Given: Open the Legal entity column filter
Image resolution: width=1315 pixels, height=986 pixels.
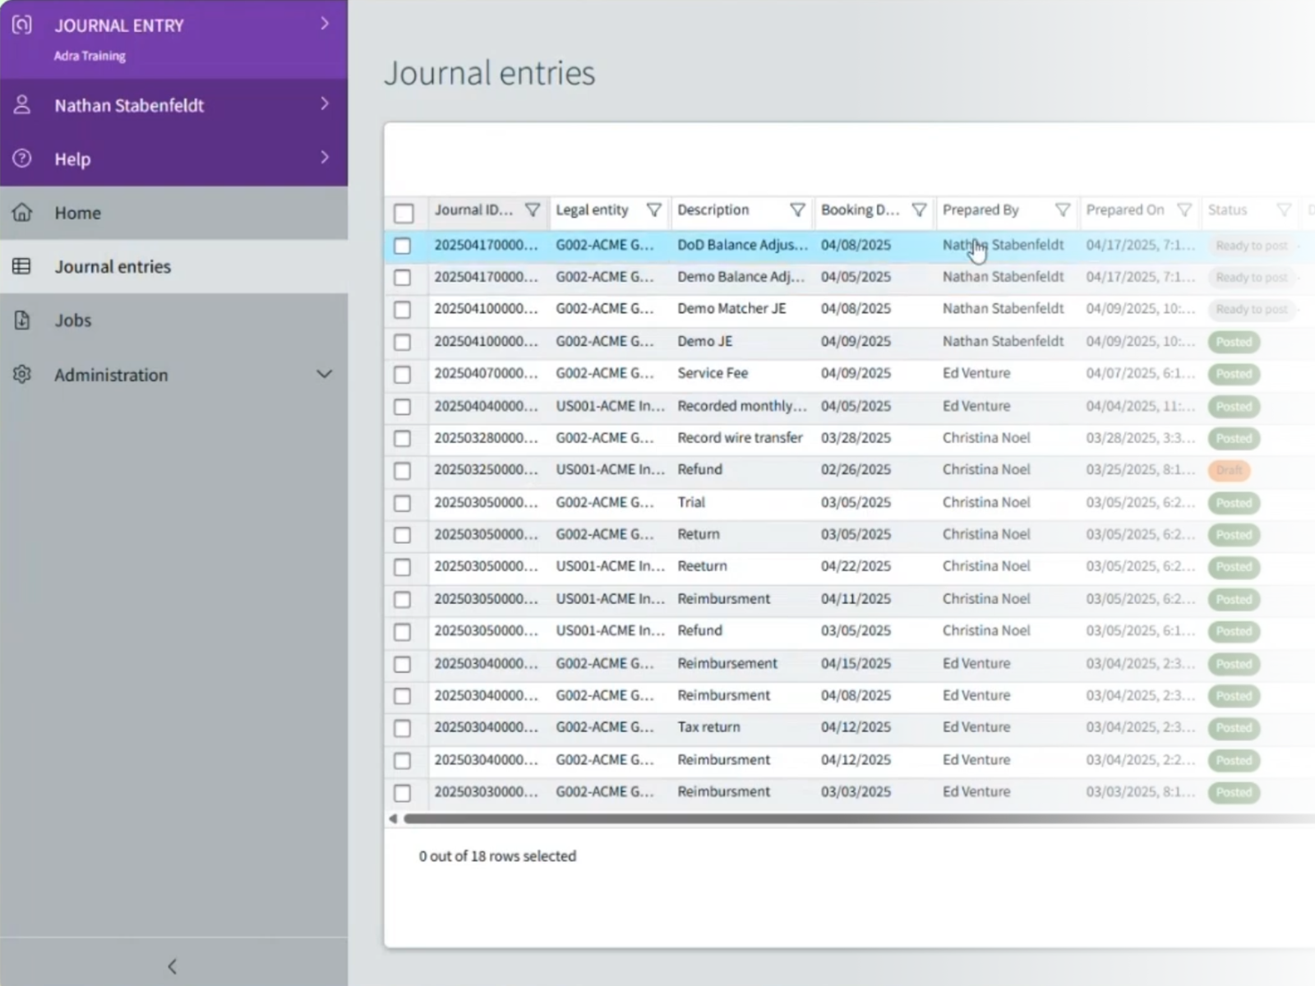Looking at the screenshot, I should point(653,210).
